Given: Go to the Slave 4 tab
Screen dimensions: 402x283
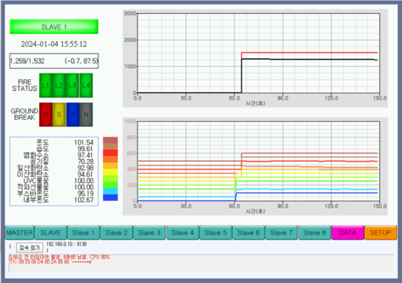Looking at the screenshot, I should tap(182, 233).
